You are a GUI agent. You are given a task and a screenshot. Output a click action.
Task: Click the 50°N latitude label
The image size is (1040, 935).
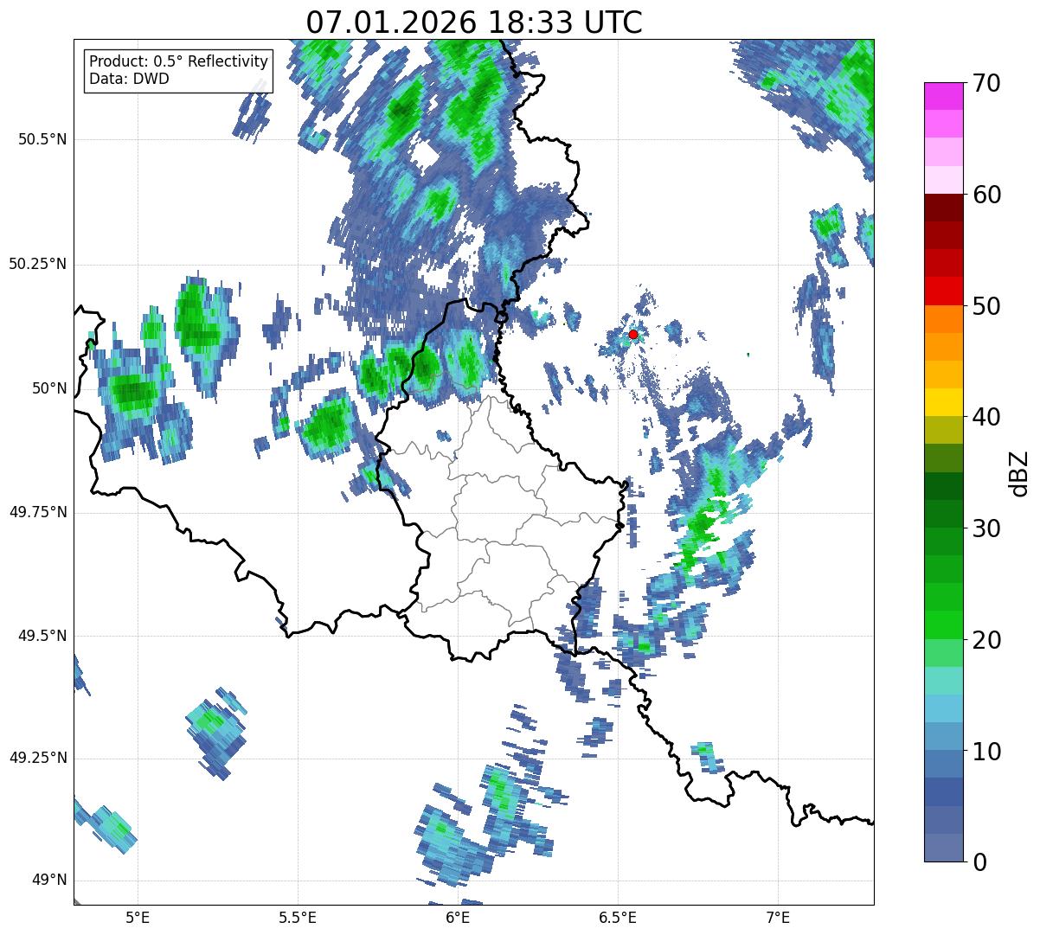(x=49, y=388)
